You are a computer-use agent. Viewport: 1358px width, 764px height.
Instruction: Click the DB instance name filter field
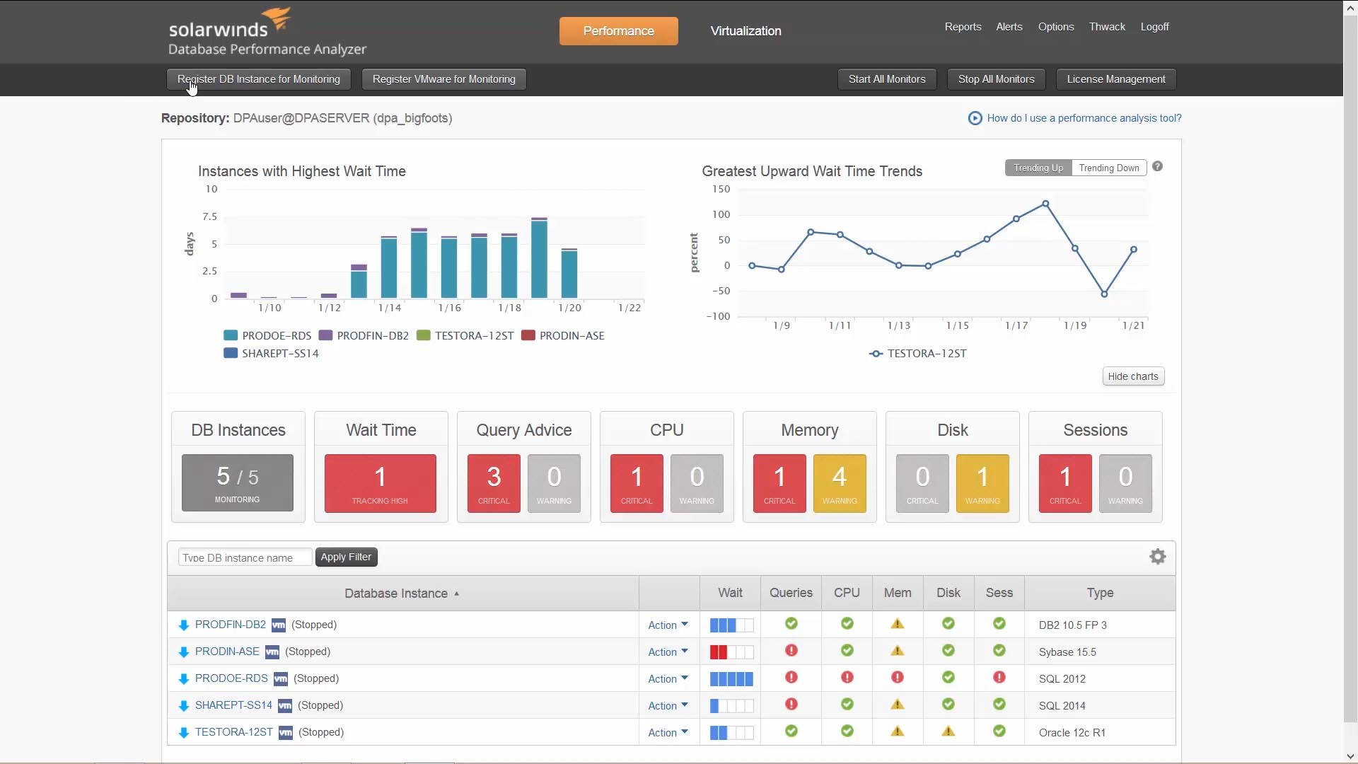(244, 557)
